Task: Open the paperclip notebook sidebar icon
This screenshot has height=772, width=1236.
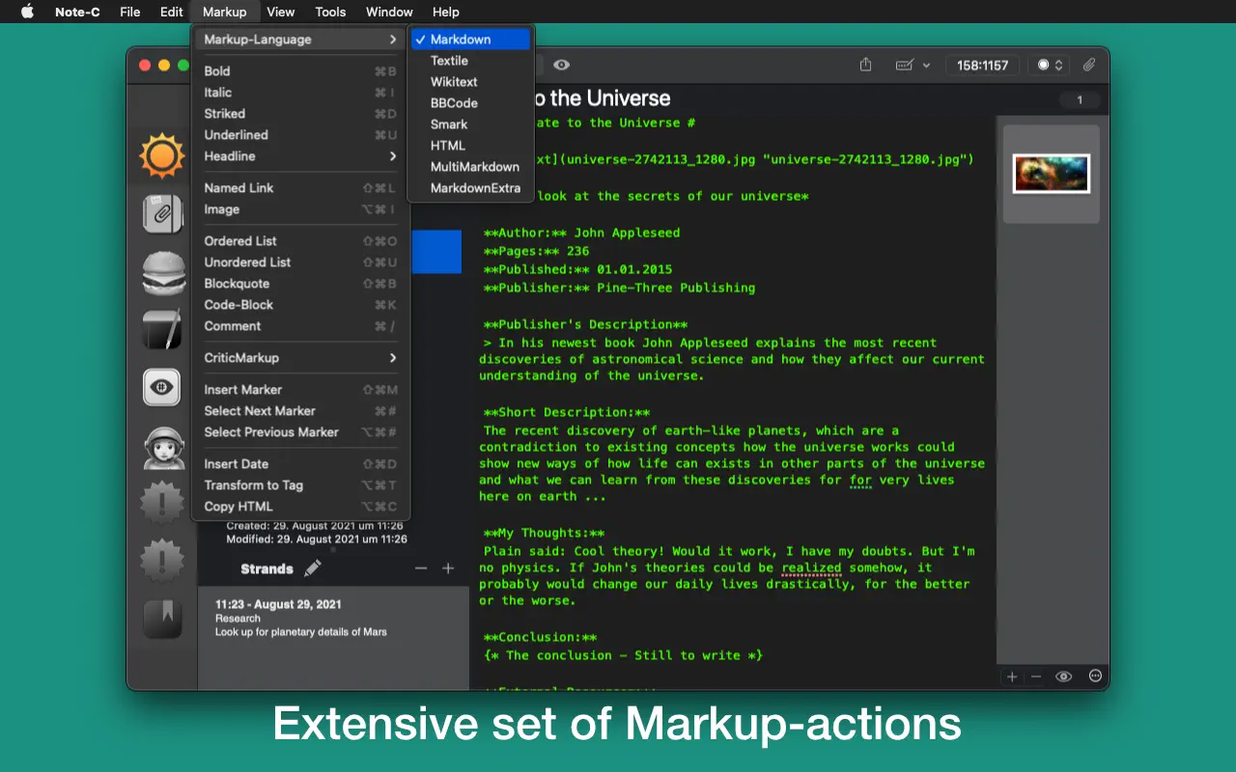Action: tap(161, 213)
